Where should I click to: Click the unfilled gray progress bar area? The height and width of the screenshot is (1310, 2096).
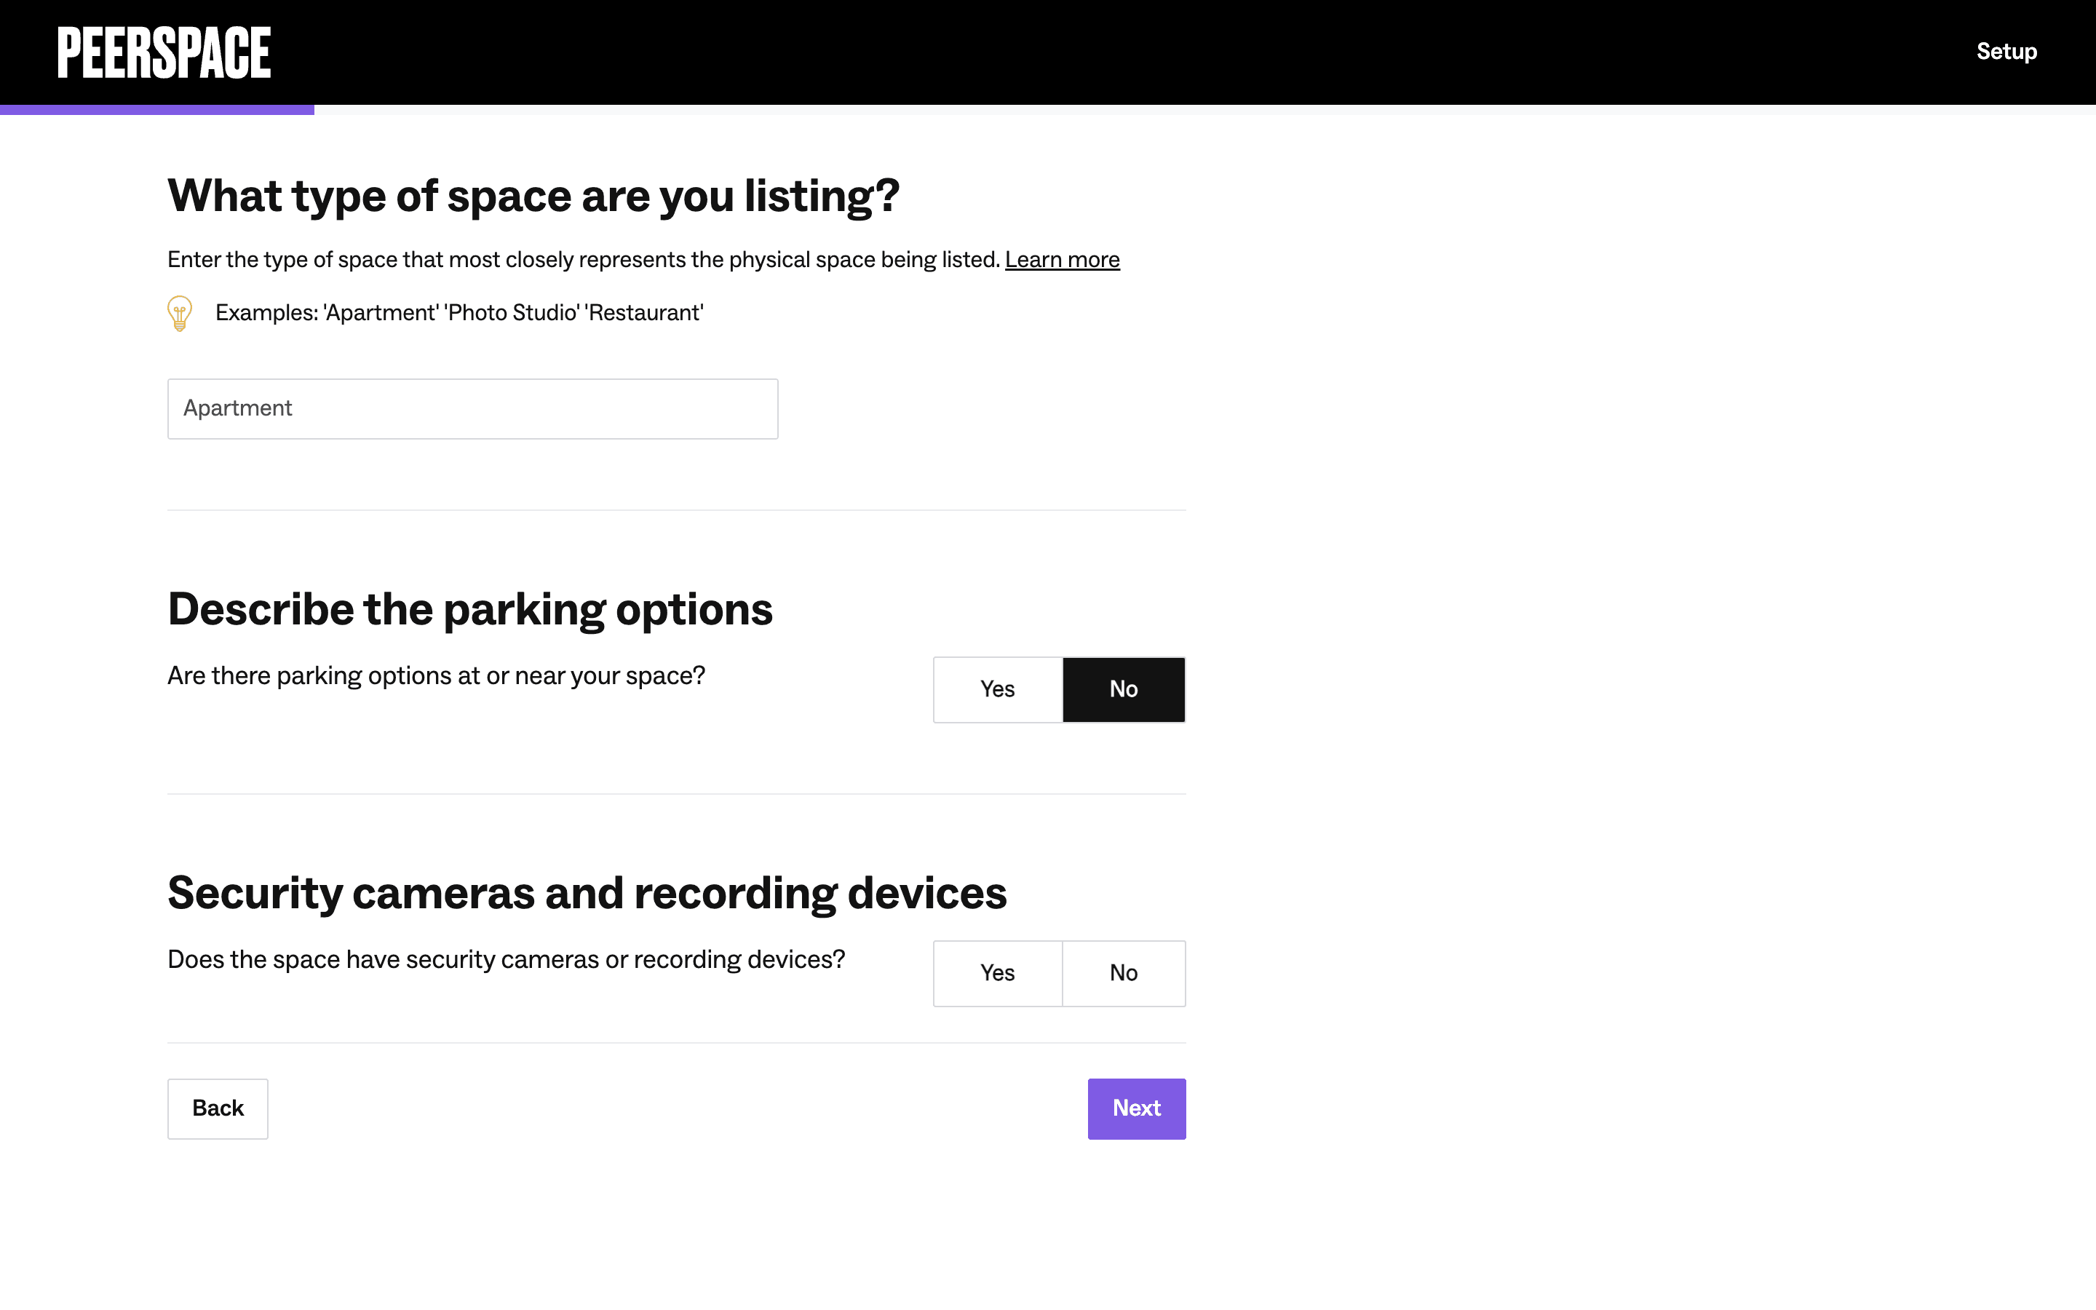click(x=1204, y=110)
